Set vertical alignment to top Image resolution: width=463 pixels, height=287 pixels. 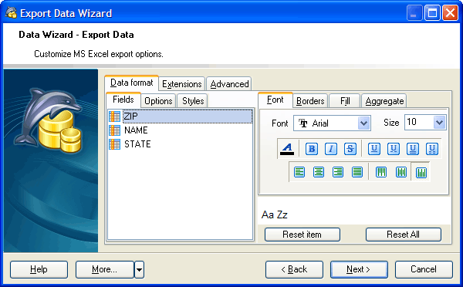381,172
